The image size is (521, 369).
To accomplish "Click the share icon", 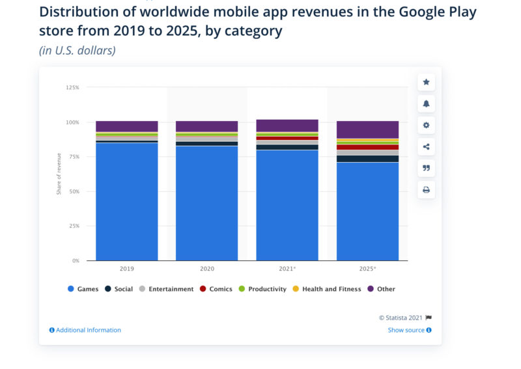I will tap(426, 146).
